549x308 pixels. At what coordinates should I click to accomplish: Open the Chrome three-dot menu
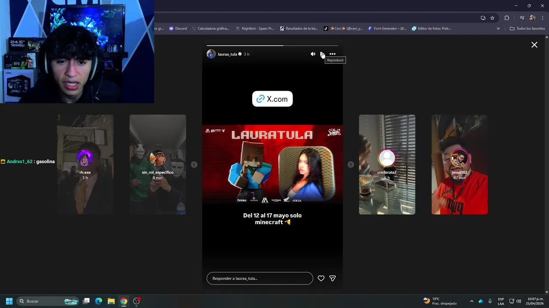[x=543, y=18]
